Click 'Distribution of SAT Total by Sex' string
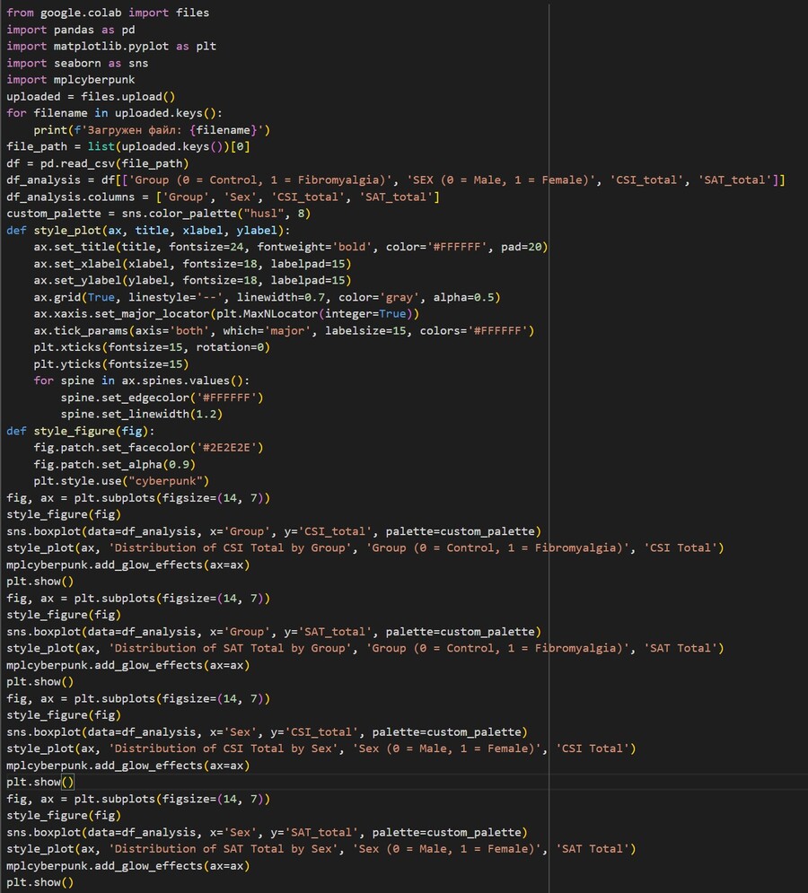The image size is (808, 893). pos(223,849)
